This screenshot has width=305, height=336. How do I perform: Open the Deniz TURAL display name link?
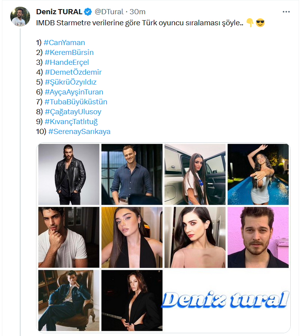coord(60,12)
